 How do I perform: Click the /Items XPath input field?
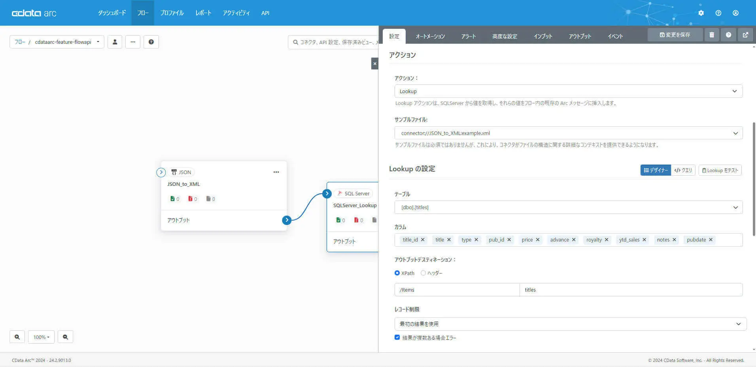[457, 290]
